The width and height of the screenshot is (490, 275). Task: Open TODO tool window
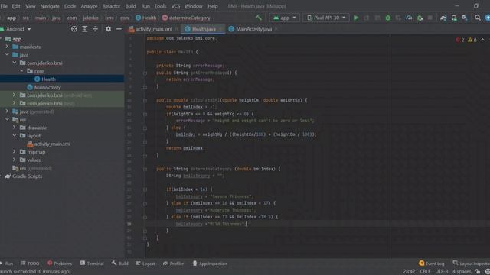pyautogui.click(x=30, y=264)
